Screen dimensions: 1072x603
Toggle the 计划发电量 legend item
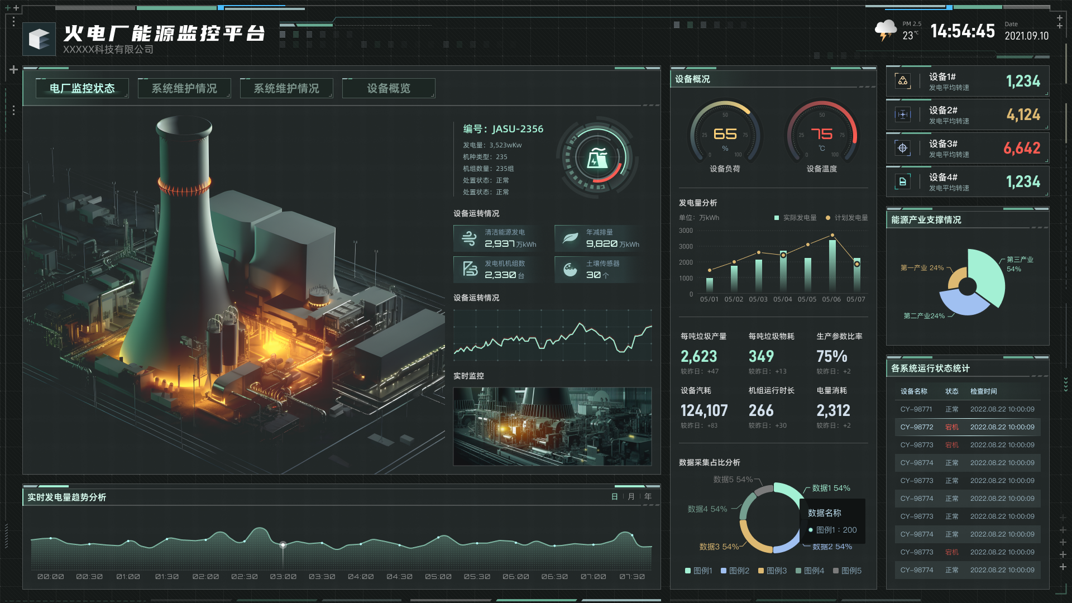pos(847,218)
